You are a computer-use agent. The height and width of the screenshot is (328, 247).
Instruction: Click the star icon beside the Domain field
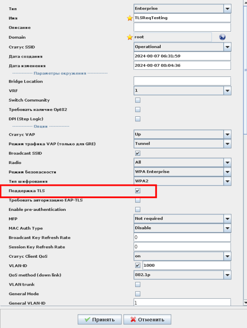coord(130,37)
